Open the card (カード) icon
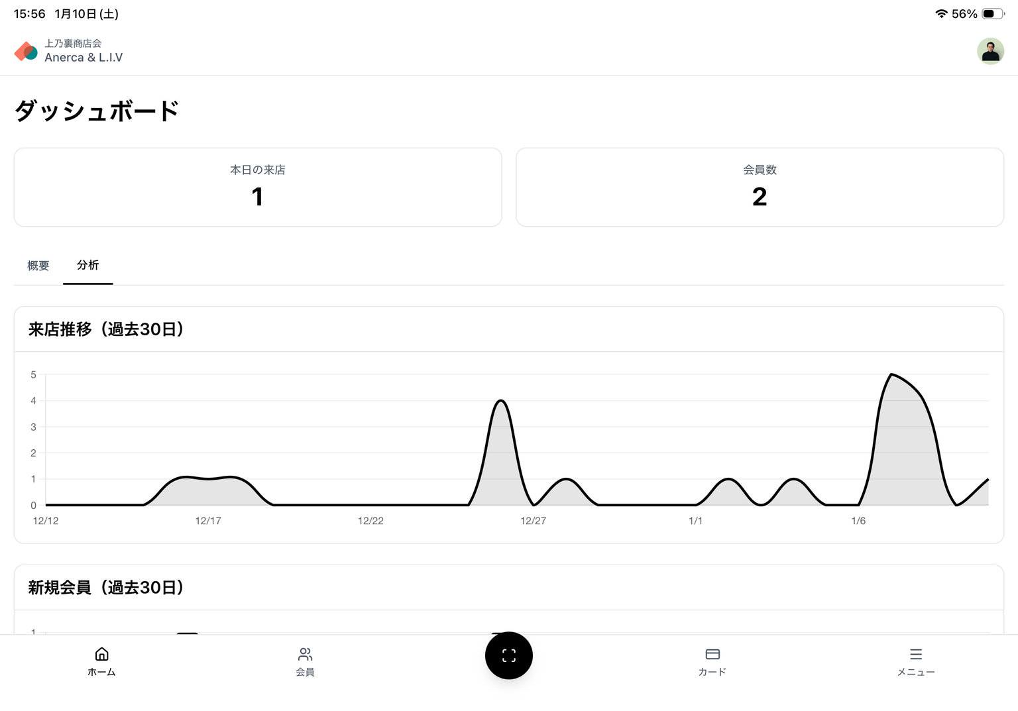1018x711 pixels. pyautogui.click(x=712, y=655)
